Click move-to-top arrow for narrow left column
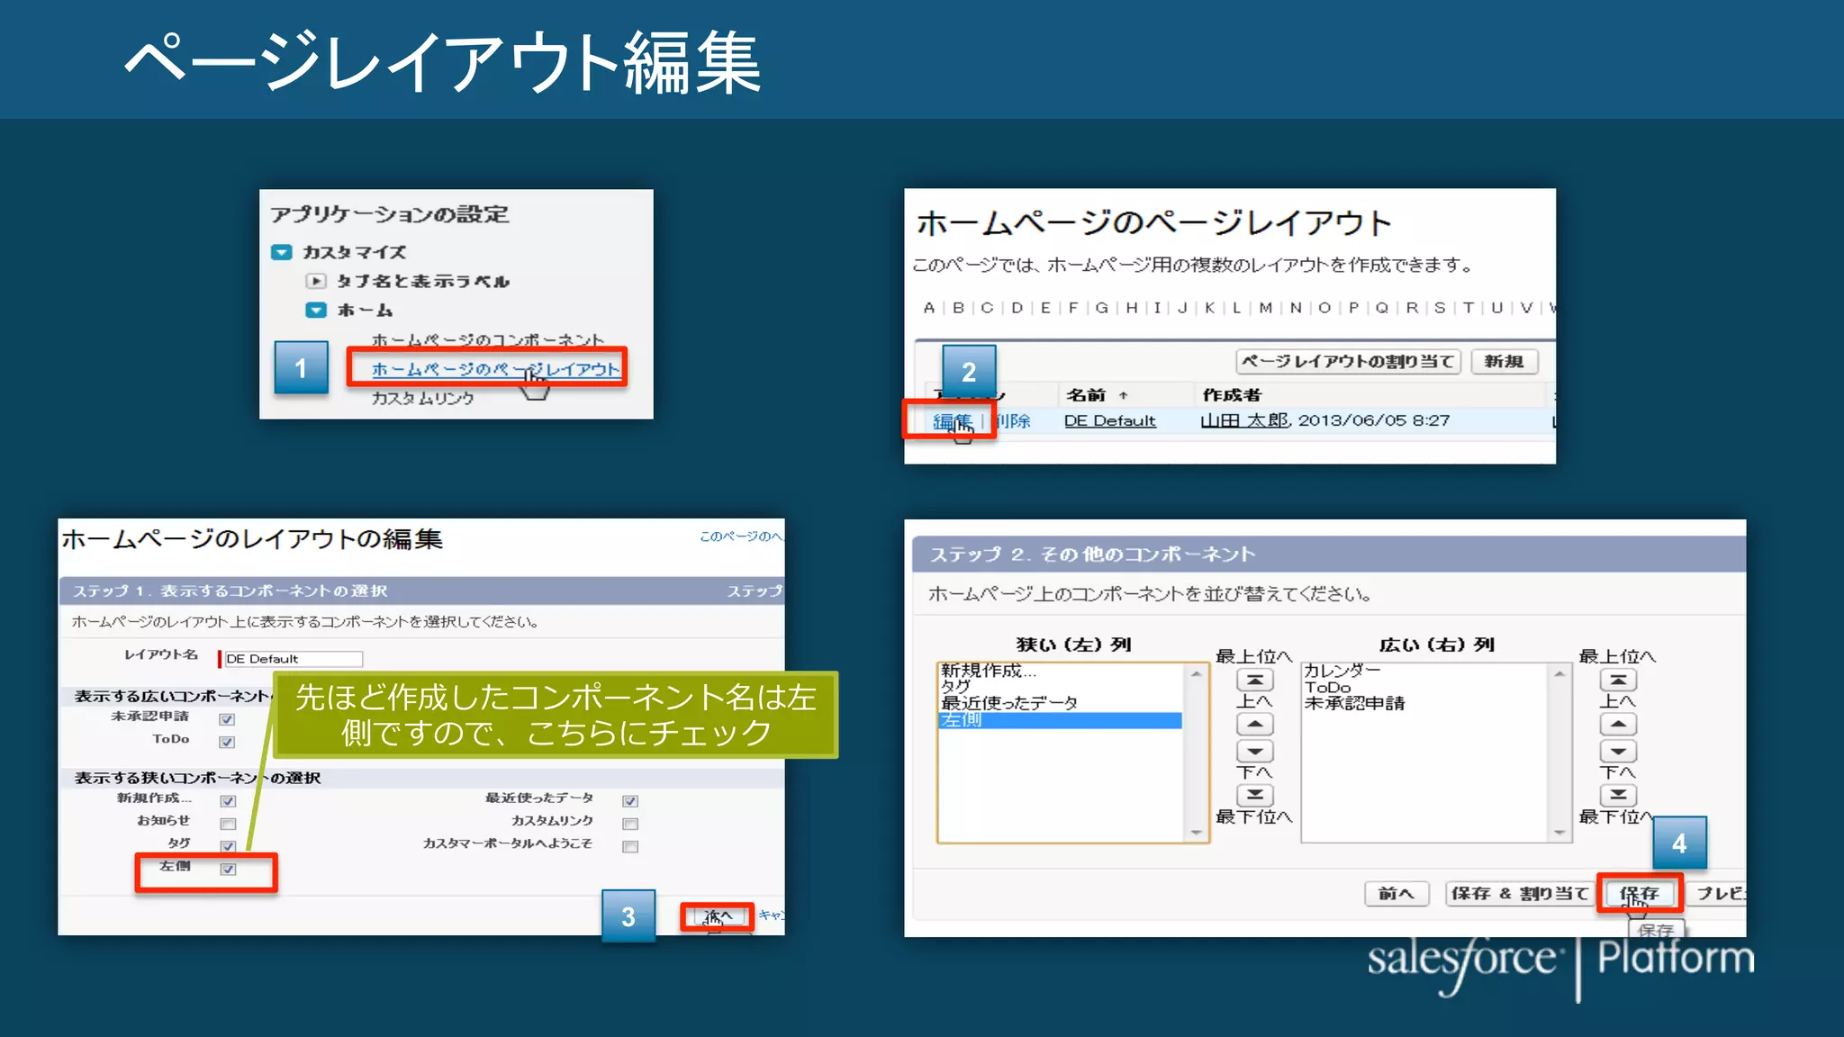1844x1037 pixels. pyautogui.click(x=1255, y=681)
